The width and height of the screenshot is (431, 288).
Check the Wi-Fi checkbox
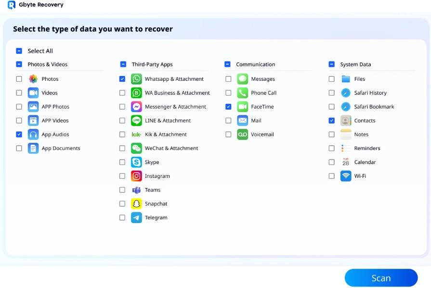tap(332, 176)
